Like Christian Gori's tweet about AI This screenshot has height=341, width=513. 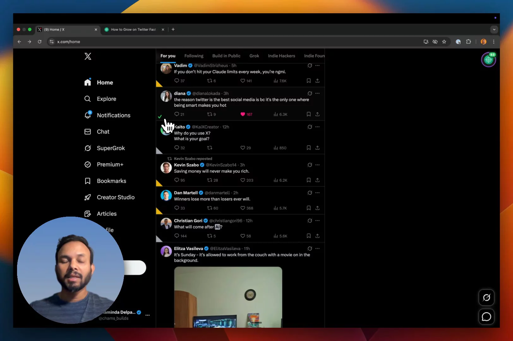point(245,236)
